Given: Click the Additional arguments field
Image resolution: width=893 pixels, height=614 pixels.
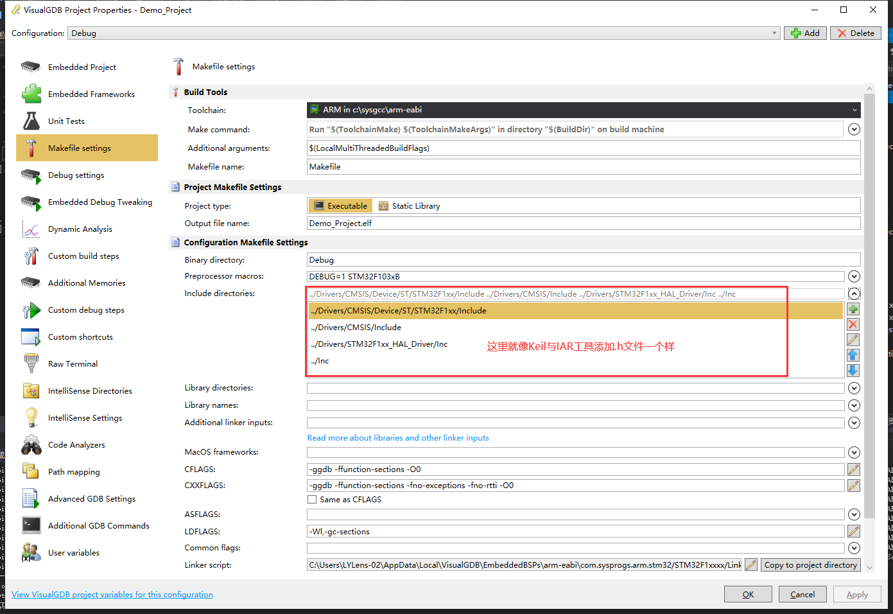Looking at the screenshot, I should [x=584, y=148].
